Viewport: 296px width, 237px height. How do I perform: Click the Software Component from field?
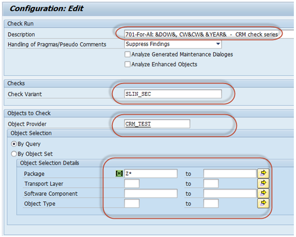click(x=151, y=193)
